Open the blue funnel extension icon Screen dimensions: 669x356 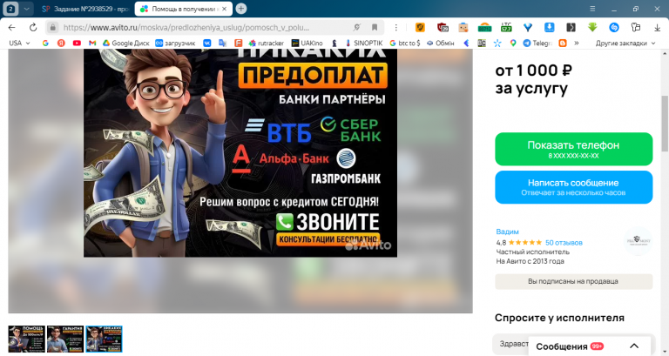click(528, 27)
